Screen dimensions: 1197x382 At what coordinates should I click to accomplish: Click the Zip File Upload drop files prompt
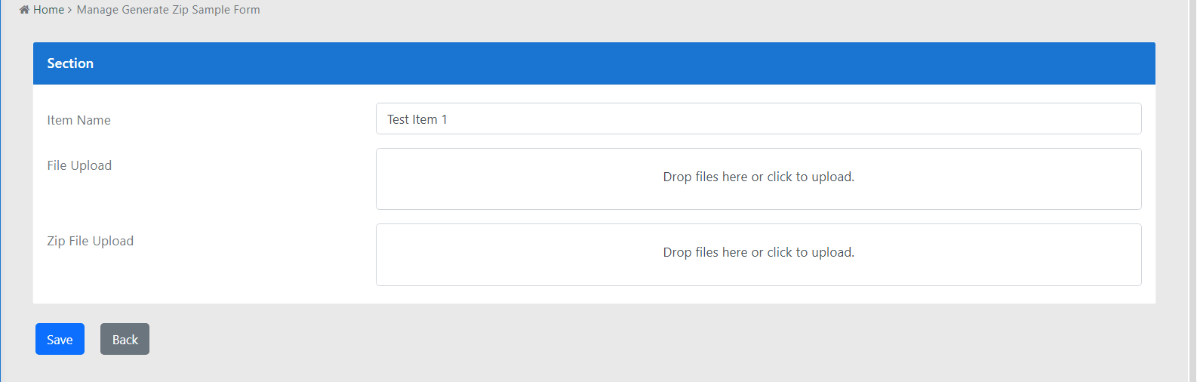(x=759, y=252)
